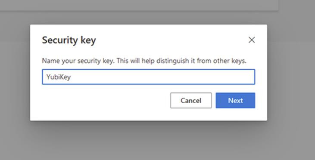Click the 'Name your security key' instruction text
Image resolution: width=315 pixels, height=160 pixels.
tap(78, 61)
